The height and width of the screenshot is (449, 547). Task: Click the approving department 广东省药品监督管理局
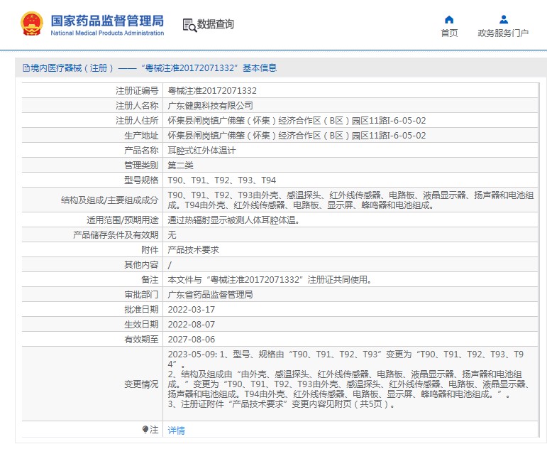210,295
